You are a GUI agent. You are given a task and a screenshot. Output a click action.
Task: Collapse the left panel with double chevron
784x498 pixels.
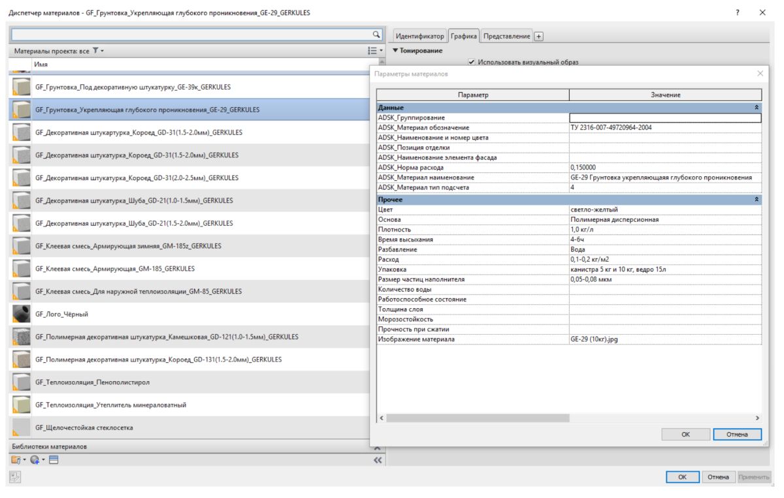(377, 460)
